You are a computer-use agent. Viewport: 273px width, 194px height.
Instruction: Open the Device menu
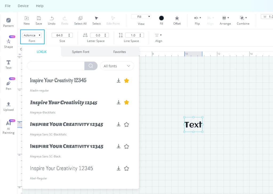pyautogui.click(x=23, y=6)
